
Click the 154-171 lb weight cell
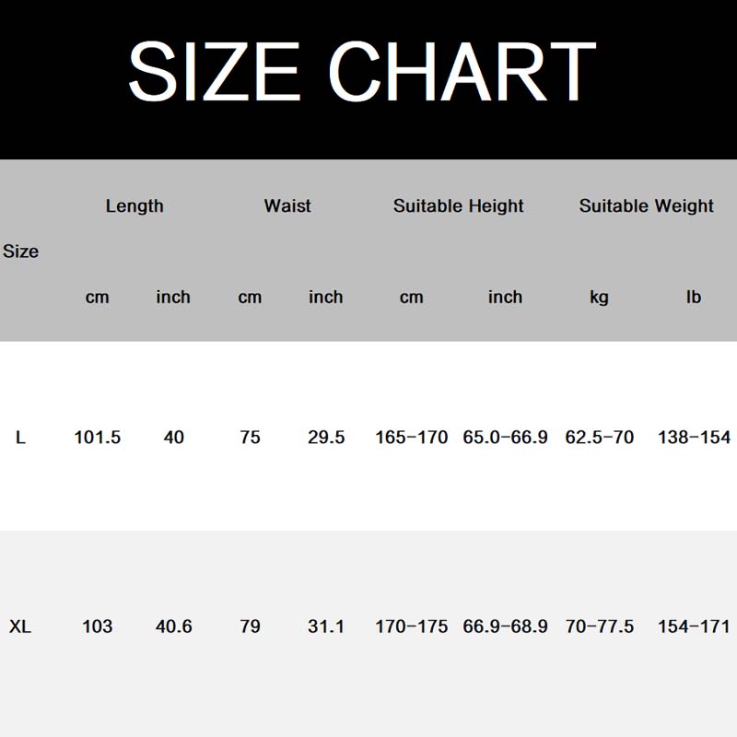point(694,626)
